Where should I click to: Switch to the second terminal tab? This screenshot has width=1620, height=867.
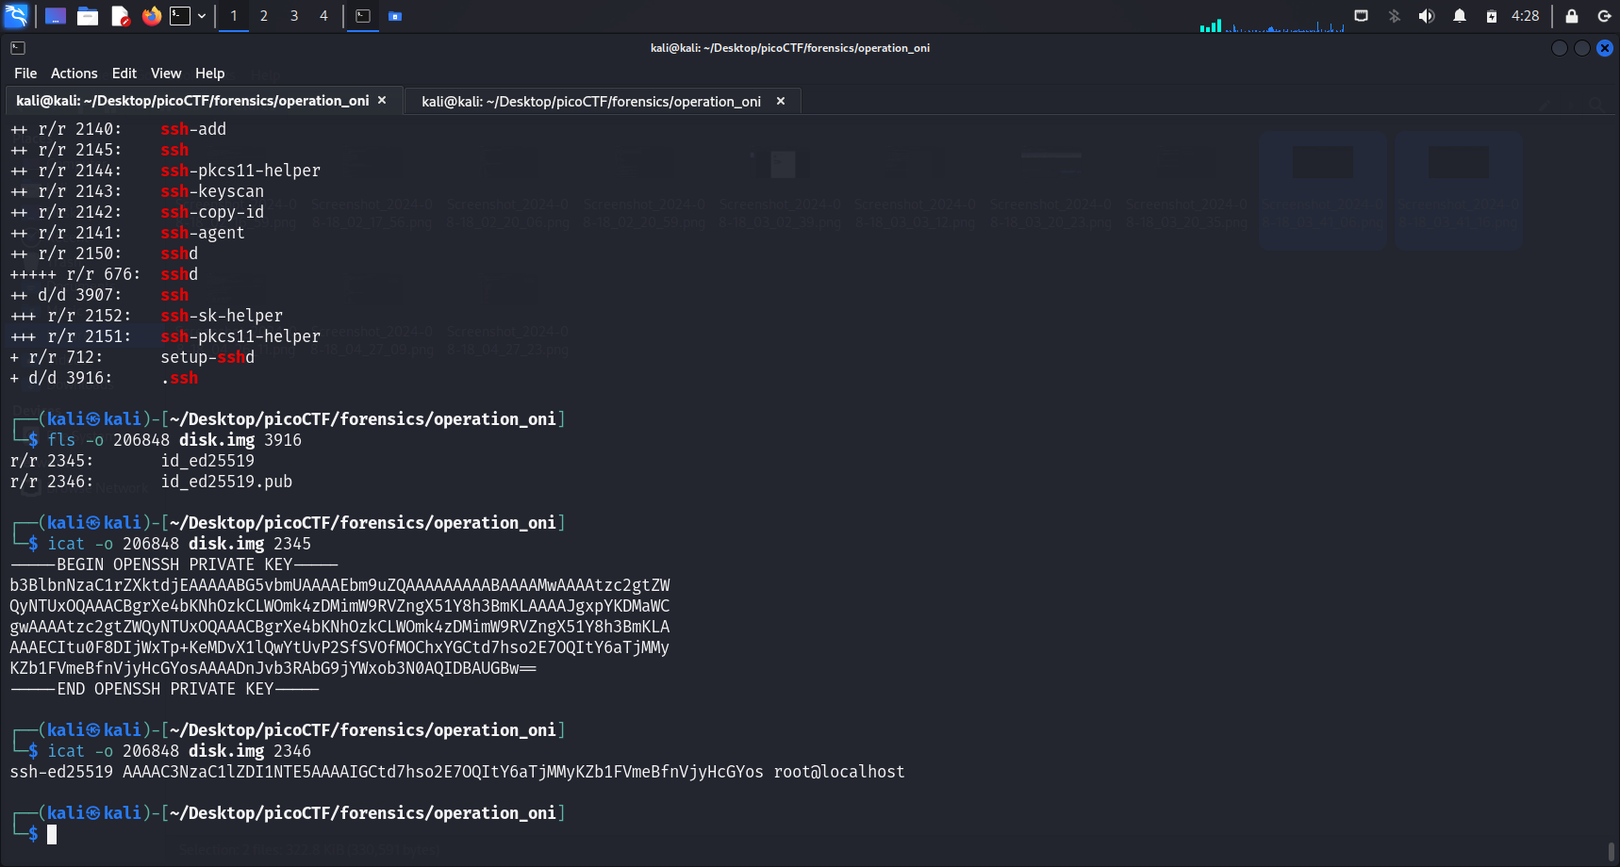point(590,102)
